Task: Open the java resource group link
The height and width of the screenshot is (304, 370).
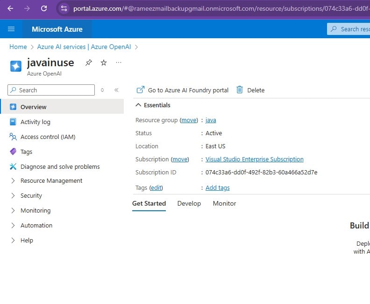Action: (x=211, y=120)
